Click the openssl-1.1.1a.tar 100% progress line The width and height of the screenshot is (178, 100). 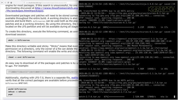tap(123, 69)
